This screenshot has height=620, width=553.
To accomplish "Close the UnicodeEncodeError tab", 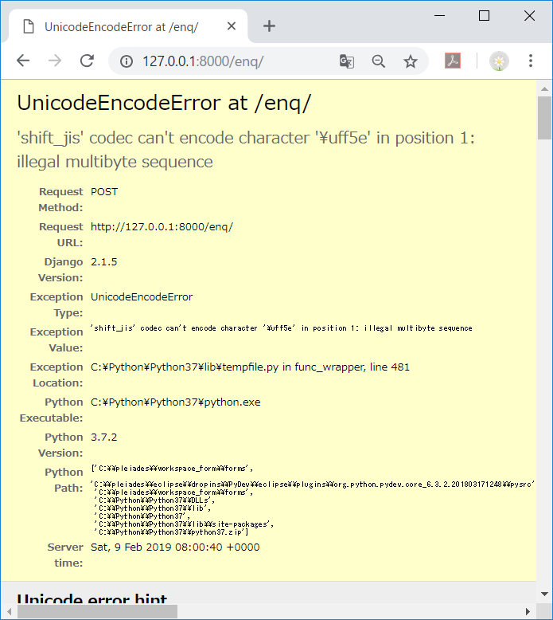I will click(x=232, y=26).
